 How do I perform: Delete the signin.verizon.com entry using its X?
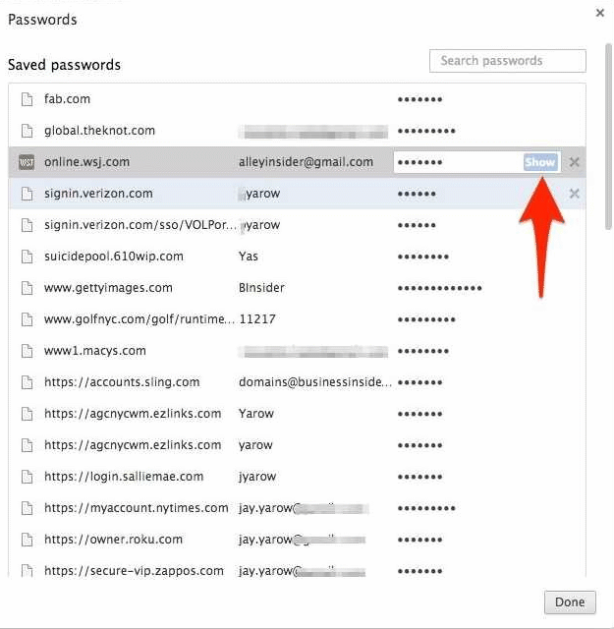[575, 194]
